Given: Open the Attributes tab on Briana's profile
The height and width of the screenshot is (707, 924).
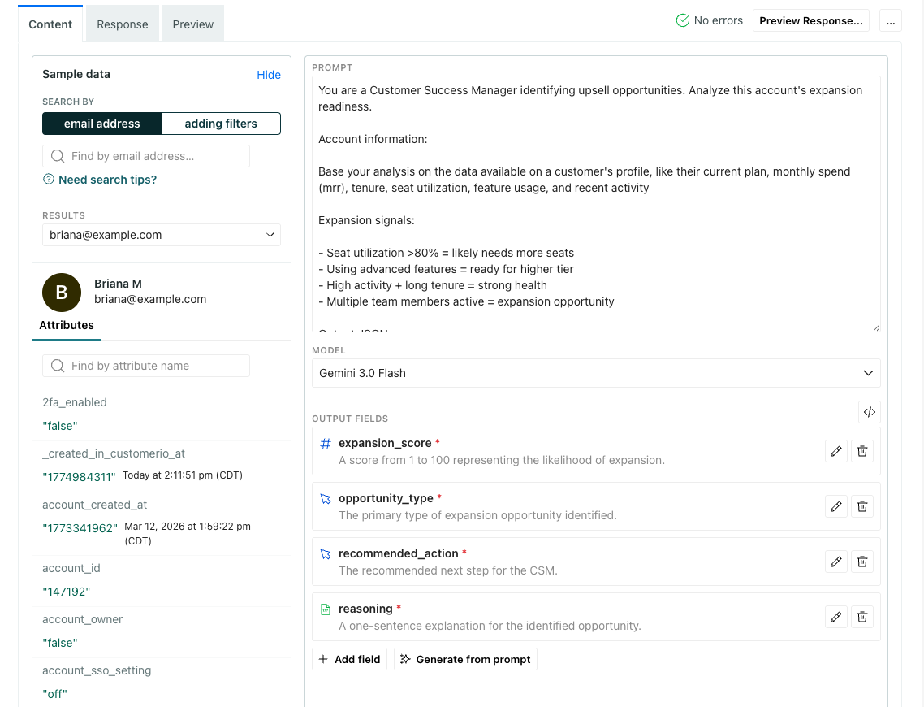Looking at the screenshot, I should pos(67,325).
